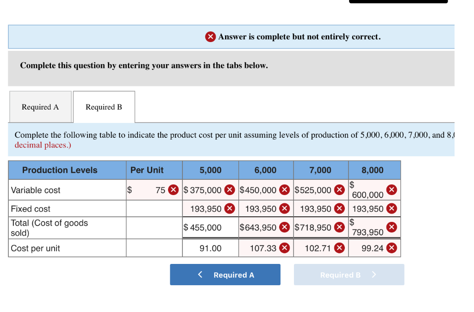Click the faded Required B next button
The height and width of the screenshot is (312, 474).
click(349, 275)
